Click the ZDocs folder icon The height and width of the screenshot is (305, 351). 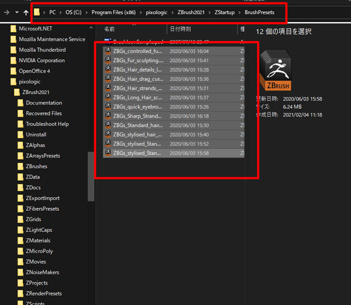20,188
